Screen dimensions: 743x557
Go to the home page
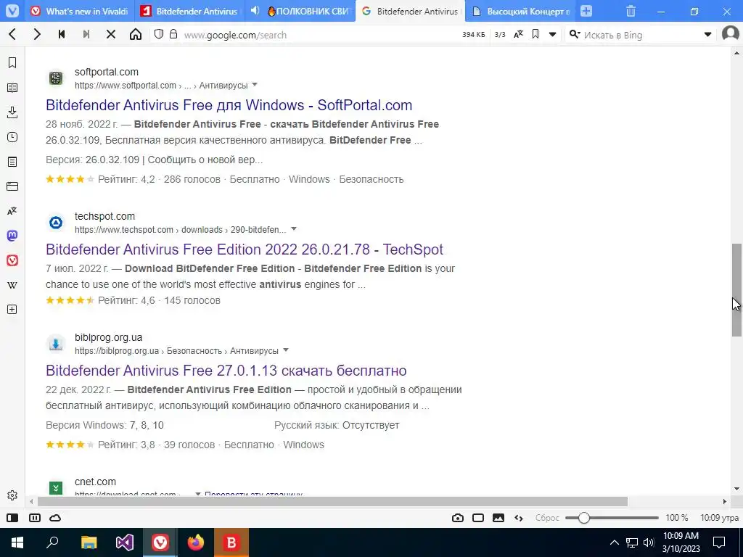coord(136,34)
